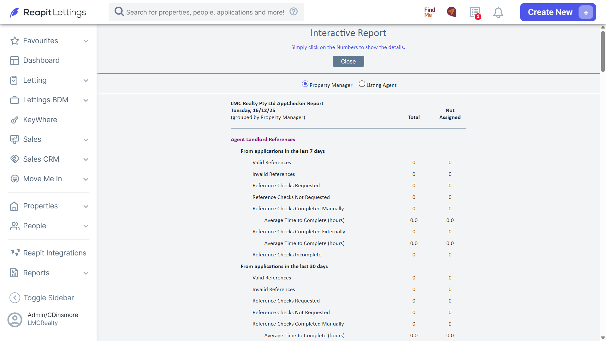Screen dimensions: 606x341
Task: Open the Admin/CDinsmore user profile
Action: click(x=44, y=319)
